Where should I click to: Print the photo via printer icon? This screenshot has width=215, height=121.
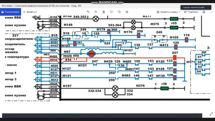pyautogui.click(x=204, y=12)
